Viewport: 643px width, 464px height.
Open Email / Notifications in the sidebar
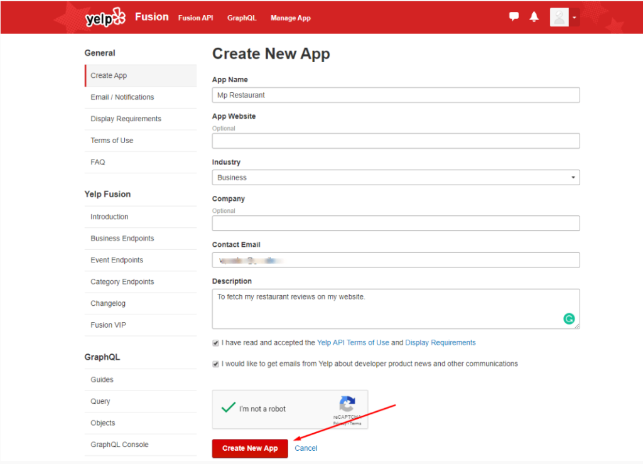pyautogui.click(x=141, y=97)
